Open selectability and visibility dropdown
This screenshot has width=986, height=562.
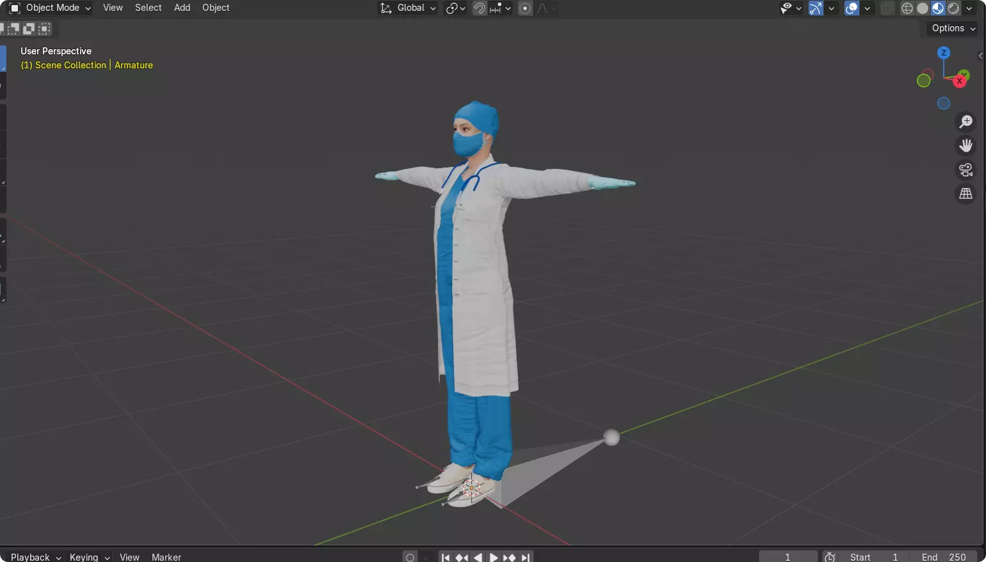point(791,8)
